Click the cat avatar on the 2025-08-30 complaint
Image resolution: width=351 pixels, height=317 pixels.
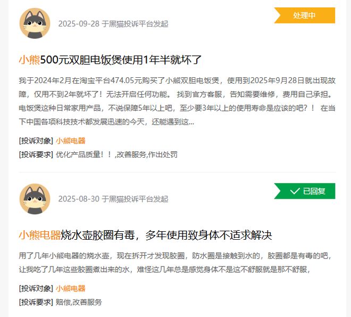pyautogui.click(x=35, y=199)
